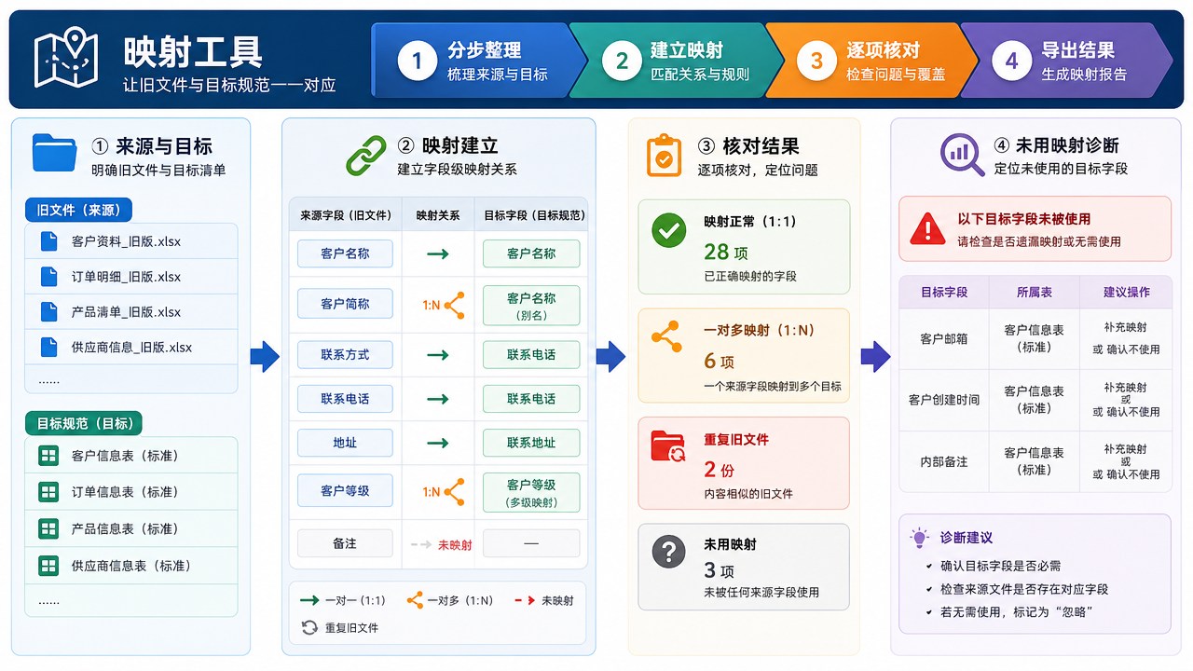Click the green chain link icon beside 映射建立
The image size is (1193, 671).
pyautogui.click(x=365, y=155)
